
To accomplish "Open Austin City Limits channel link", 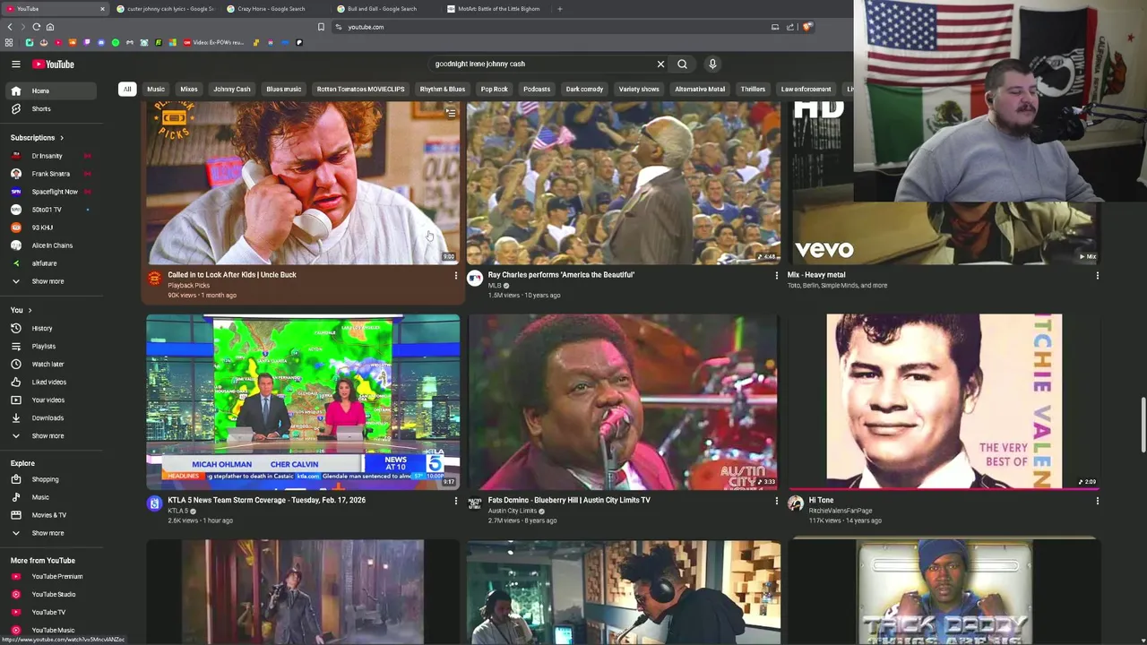I will 513,511.
